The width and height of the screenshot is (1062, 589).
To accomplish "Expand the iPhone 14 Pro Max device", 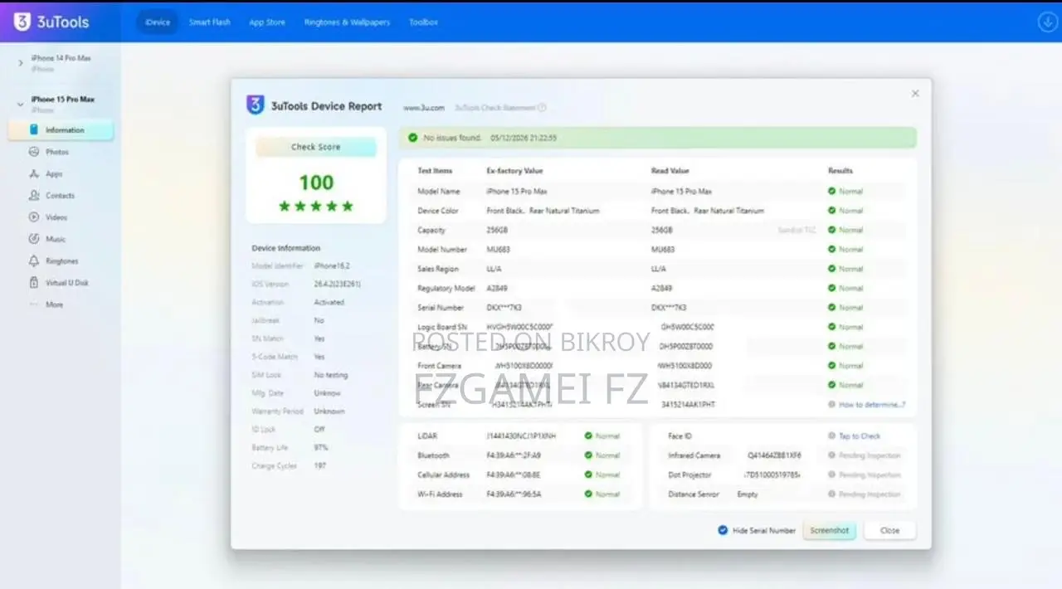I will click(x=21, y=63).
